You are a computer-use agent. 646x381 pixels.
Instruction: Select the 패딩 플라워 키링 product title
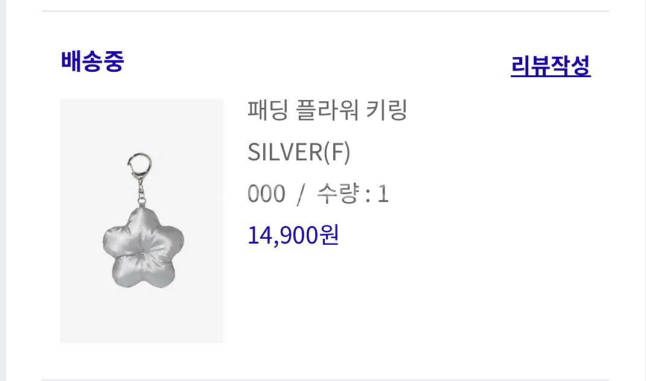click(x=327, y=110)
